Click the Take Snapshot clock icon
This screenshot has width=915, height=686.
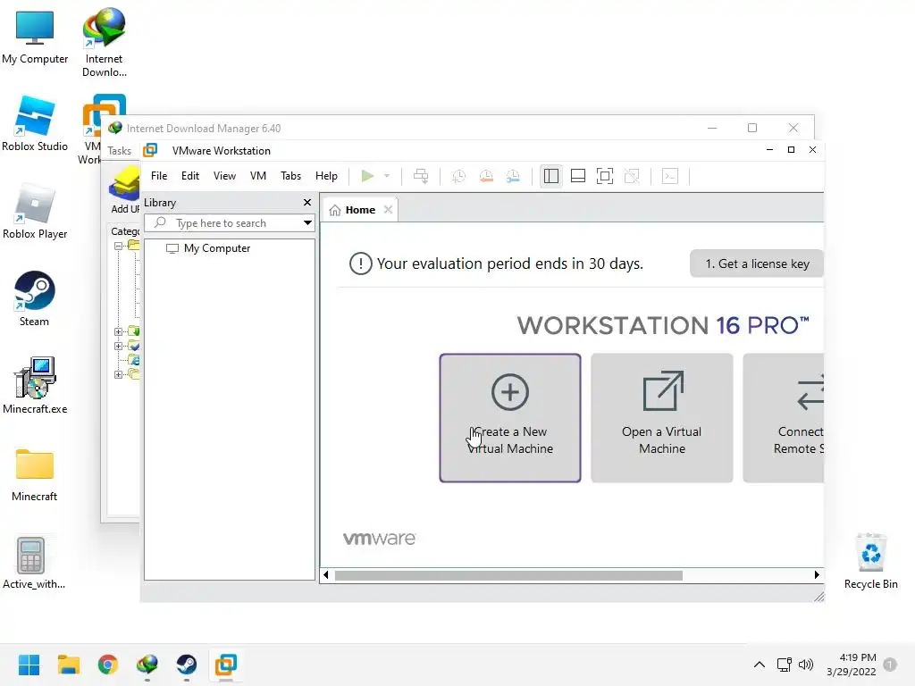click(458, 176)
